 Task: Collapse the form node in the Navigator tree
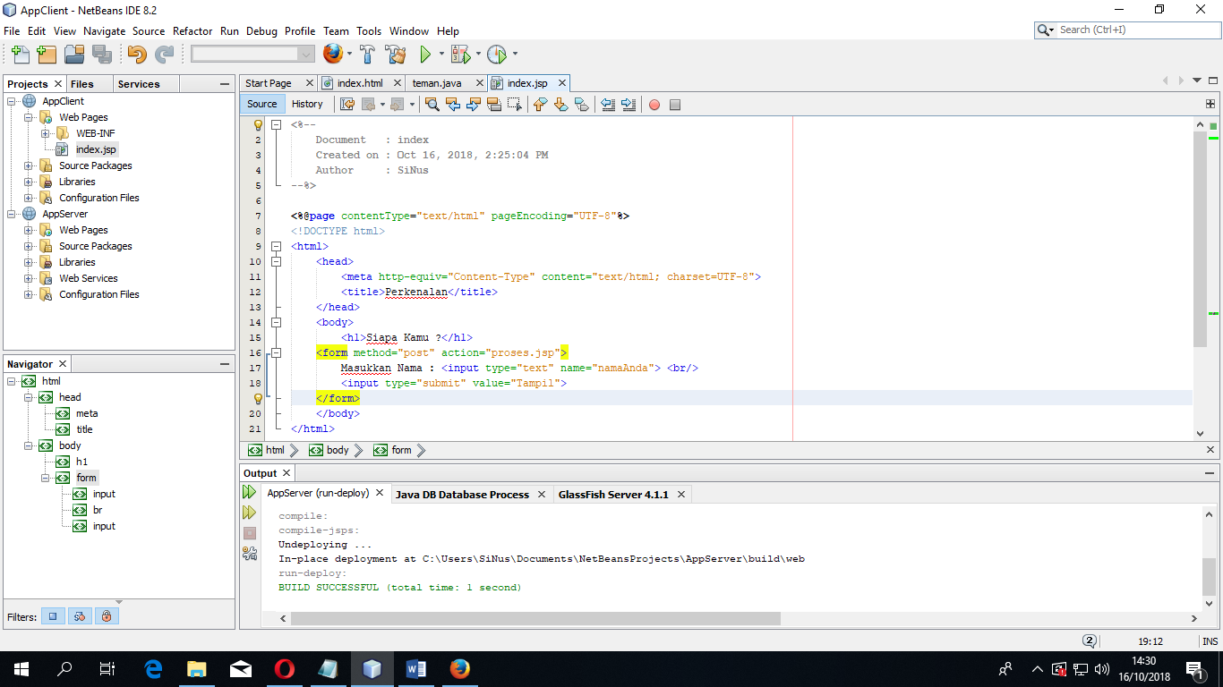point(47,477)
